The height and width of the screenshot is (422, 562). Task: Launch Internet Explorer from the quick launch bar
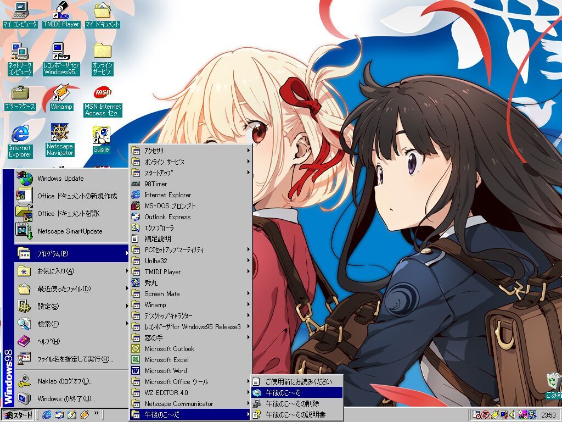pyautogui.click(x=47, y=415)
